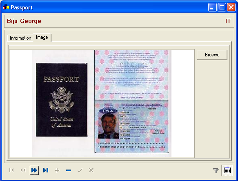Switch to the Information tab

click(x=20, y=38)
